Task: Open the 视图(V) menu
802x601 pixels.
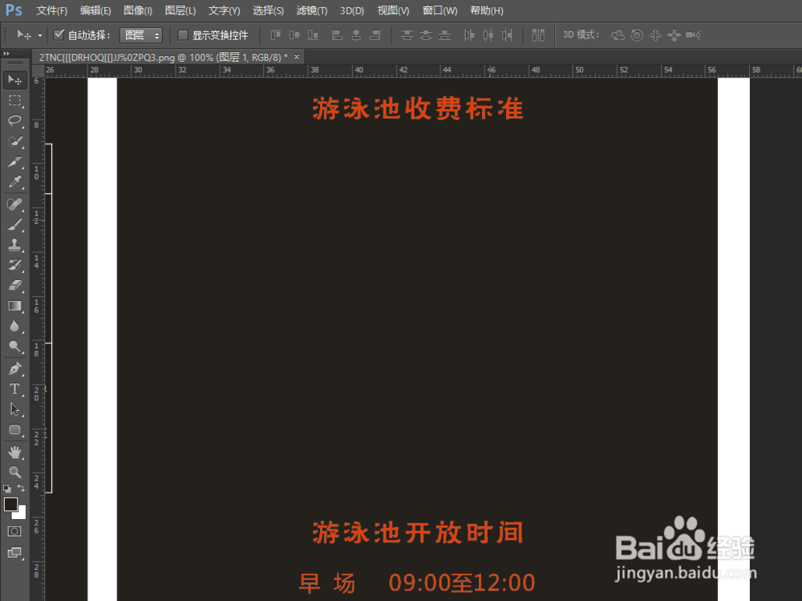Action: point(393,10)
